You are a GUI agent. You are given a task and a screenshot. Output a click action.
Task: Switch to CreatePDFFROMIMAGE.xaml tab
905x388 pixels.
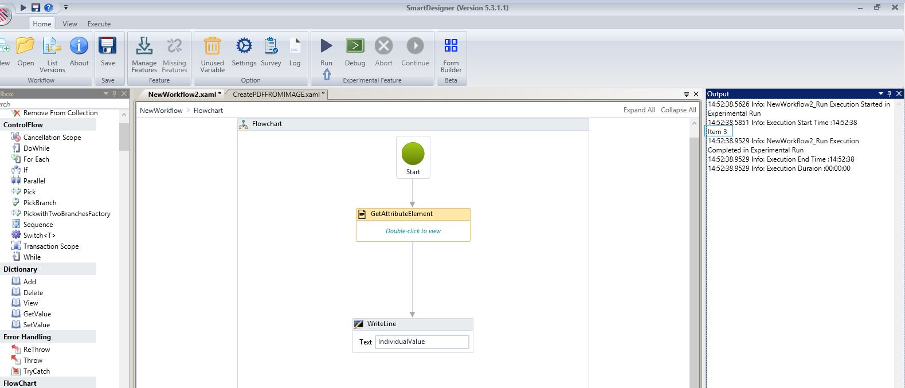coord(278,95)
